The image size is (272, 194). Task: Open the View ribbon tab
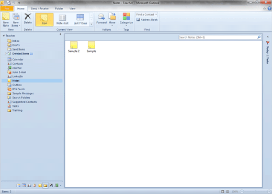click(72, 8)
